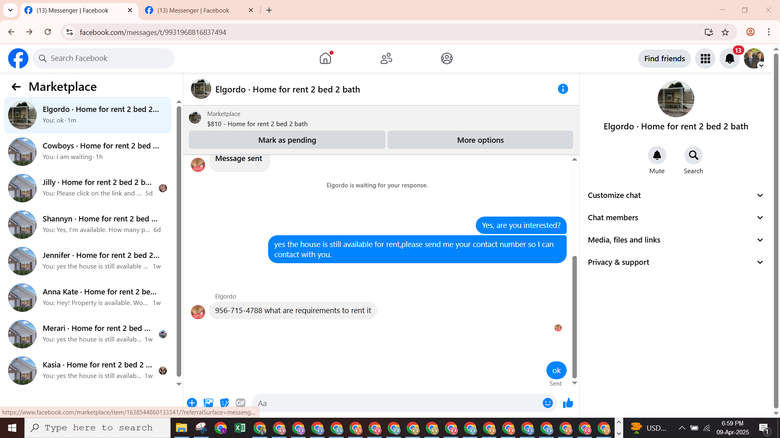780x438 pixels.
Task: Open the Chrome profile icon
Action: (x=750, y=32)
